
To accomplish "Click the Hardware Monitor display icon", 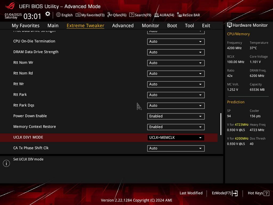I will tap(230, 25).
